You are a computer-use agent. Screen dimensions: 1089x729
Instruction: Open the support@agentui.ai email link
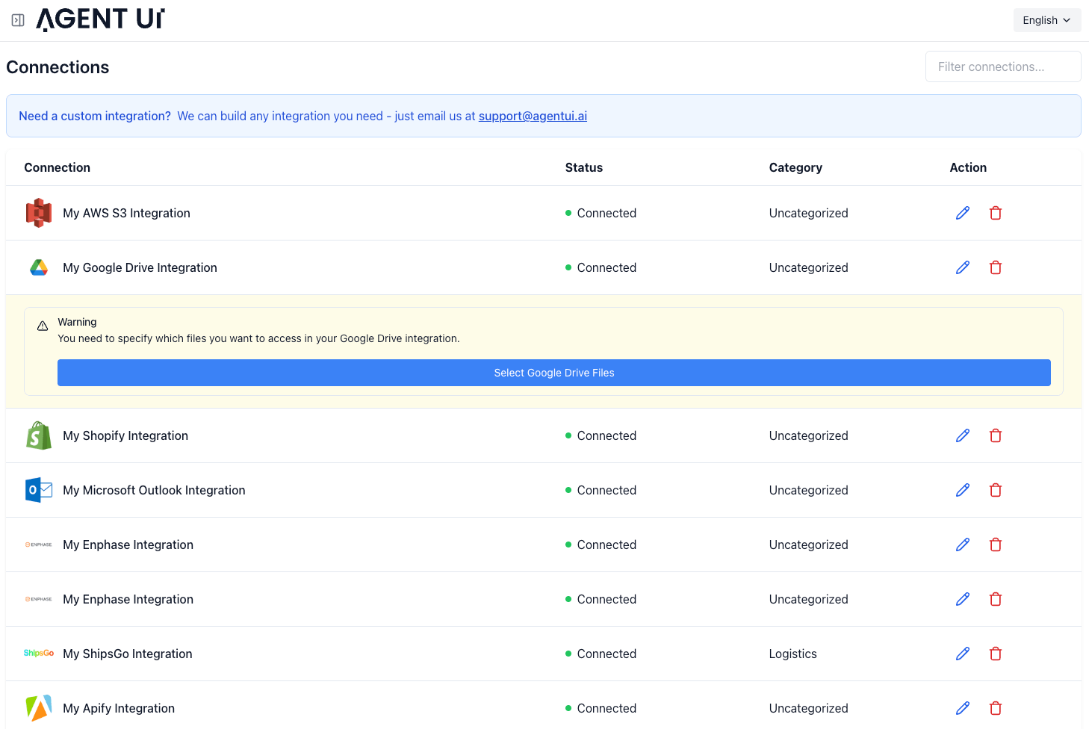pos(533,116)
